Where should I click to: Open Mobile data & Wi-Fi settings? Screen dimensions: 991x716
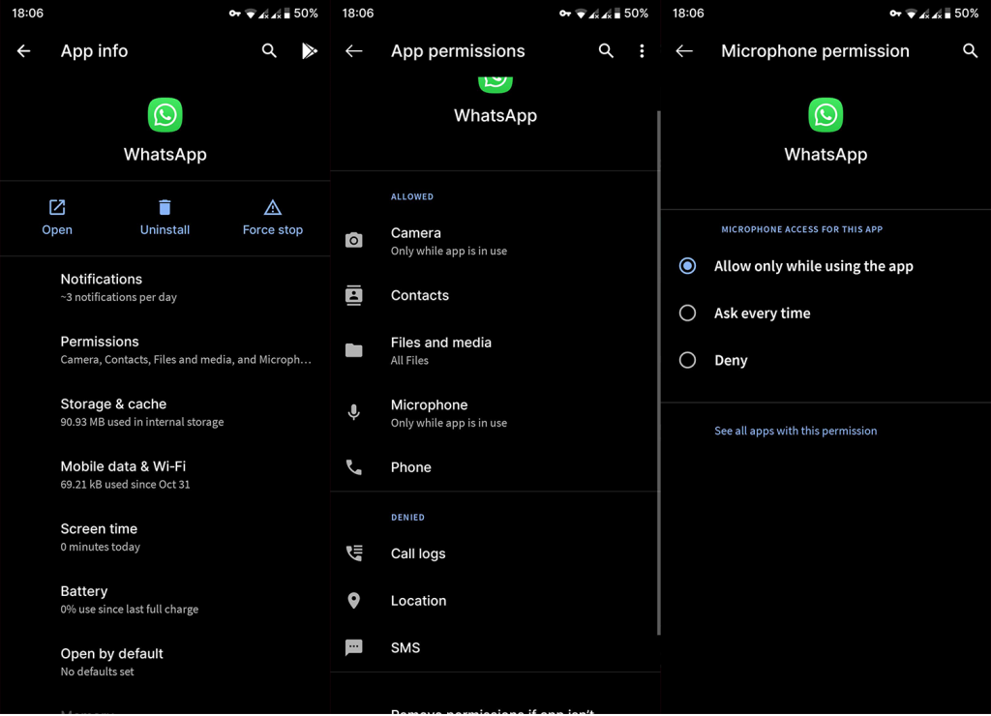165,475
